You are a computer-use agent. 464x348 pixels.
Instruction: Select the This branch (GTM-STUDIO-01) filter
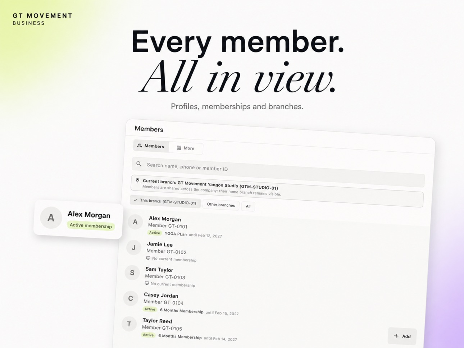pyautogui.click(x=165, y=202)
